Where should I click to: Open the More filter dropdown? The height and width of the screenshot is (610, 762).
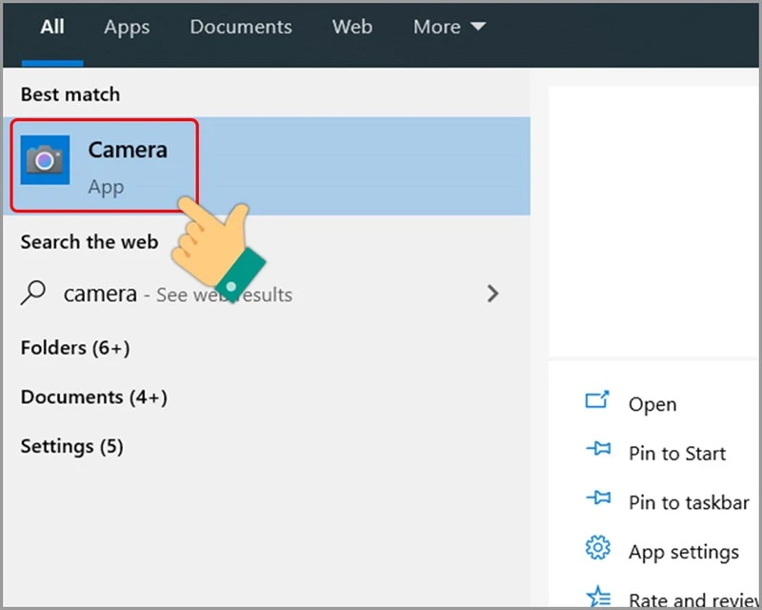click(449, 27)
